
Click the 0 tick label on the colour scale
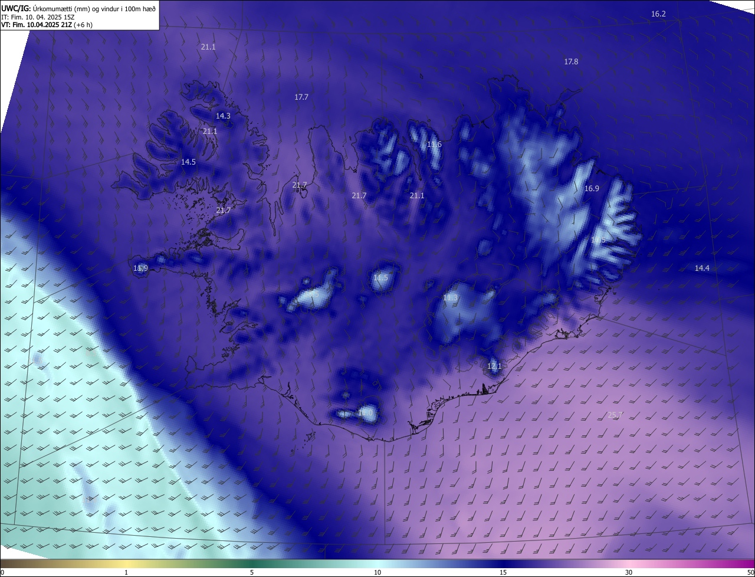tap(2, 572)
